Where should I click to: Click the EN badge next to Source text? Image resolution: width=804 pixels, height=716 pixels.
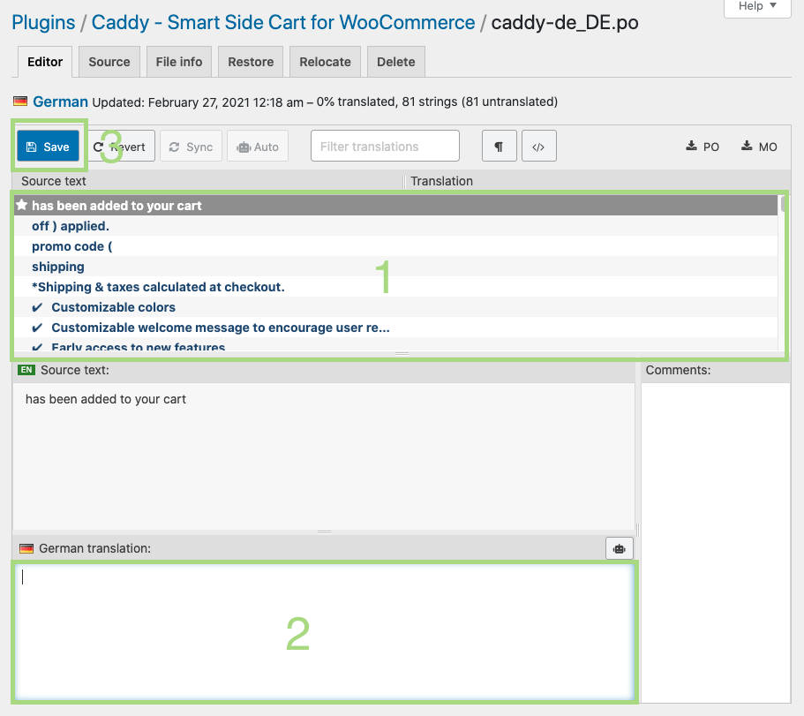coord(26,370)
